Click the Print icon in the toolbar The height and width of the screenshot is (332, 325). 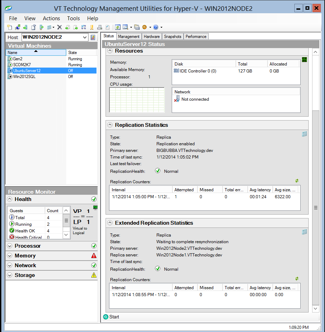pyautogui.click(x=100, y=27)
